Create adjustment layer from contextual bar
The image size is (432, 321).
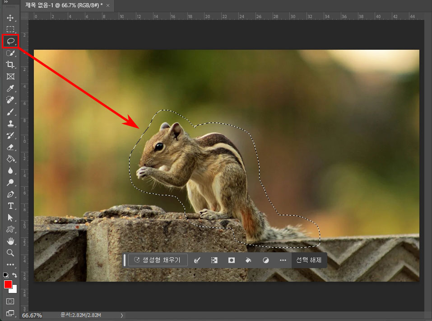point(265,260)
